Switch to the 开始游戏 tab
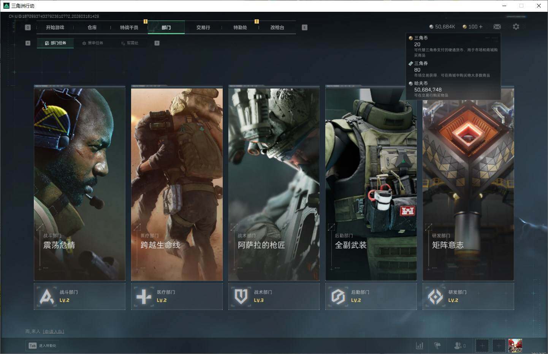The height and width of the screenshot is (354, 548). (55, 27)
